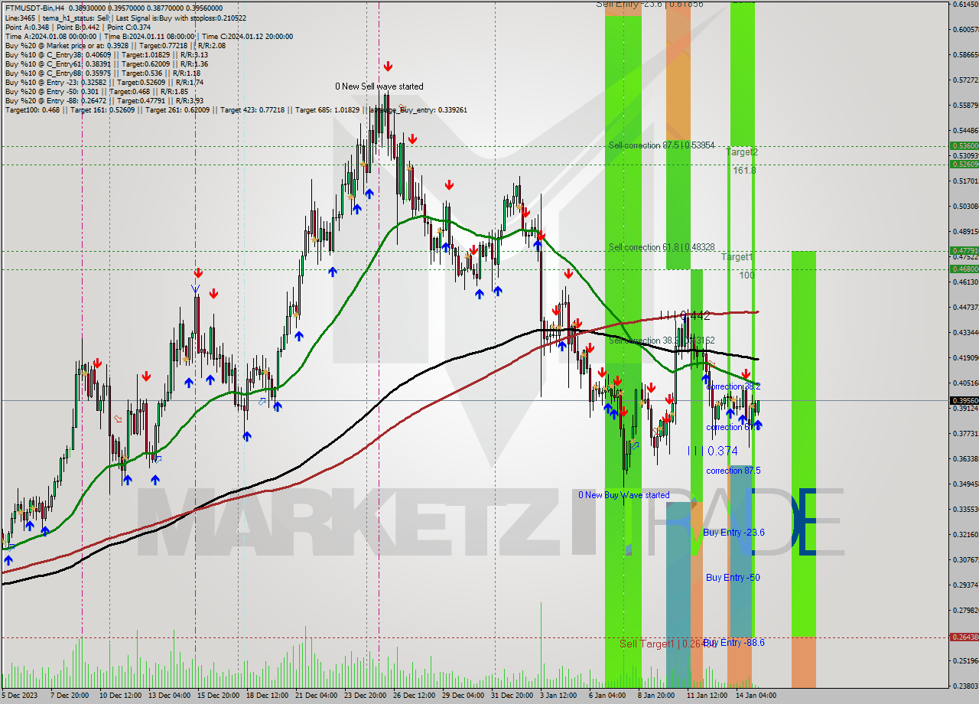
Task: Click the 'Buy Entry -23.6' label
Action: click(x=733, y=532)
